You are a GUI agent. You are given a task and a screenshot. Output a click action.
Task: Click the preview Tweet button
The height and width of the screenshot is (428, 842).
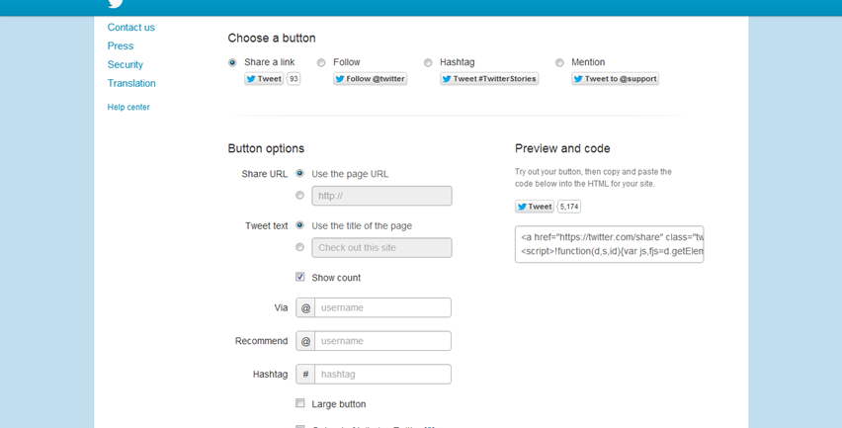click(535, 207)
